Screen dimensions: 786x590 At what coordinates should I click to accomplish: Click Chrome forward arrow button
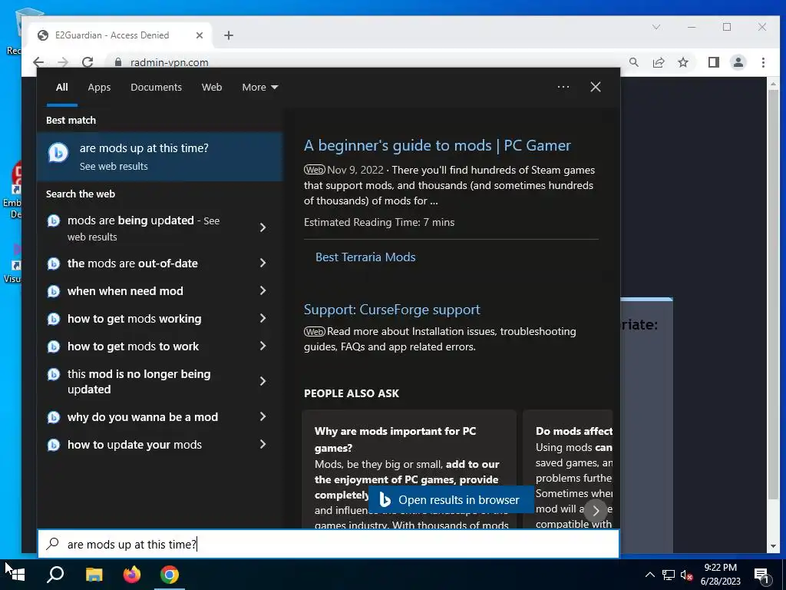click(63, 62)
